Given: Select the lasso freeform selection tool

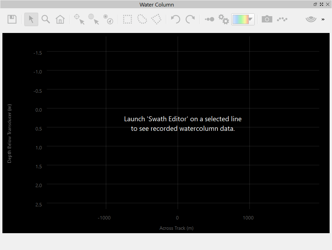Looking at the screenshot, I should [x=142, y=19].
